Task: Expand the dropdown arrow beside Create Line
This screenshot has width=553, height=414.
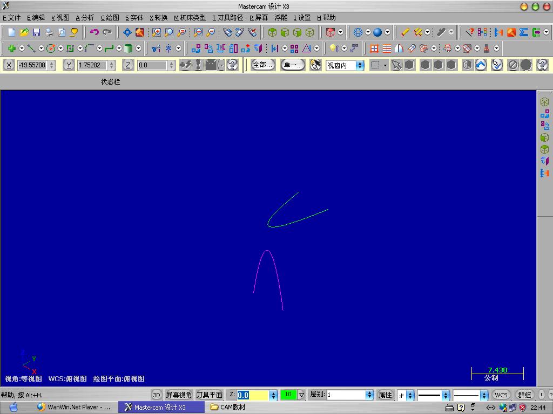Action: (x=41, y=48)
